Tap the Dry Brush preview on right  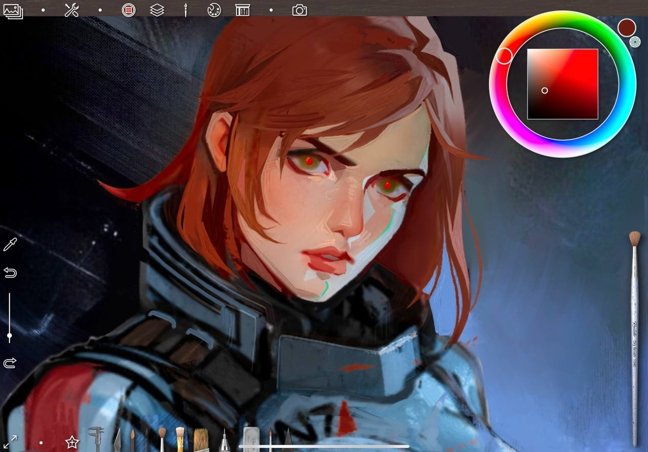(634, 334)
